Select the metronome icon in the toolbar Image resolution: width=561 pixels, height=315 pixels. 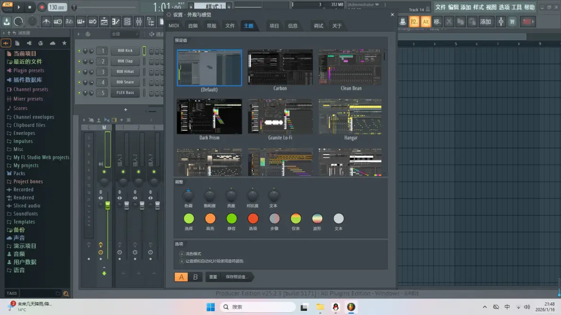click(x=46, y=22)
